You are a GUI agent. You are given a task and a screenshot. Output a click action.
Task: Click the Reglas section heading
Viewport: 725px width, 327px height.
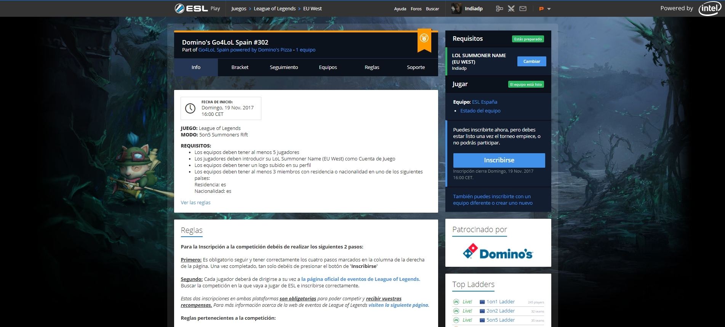(x=192, y=230)
